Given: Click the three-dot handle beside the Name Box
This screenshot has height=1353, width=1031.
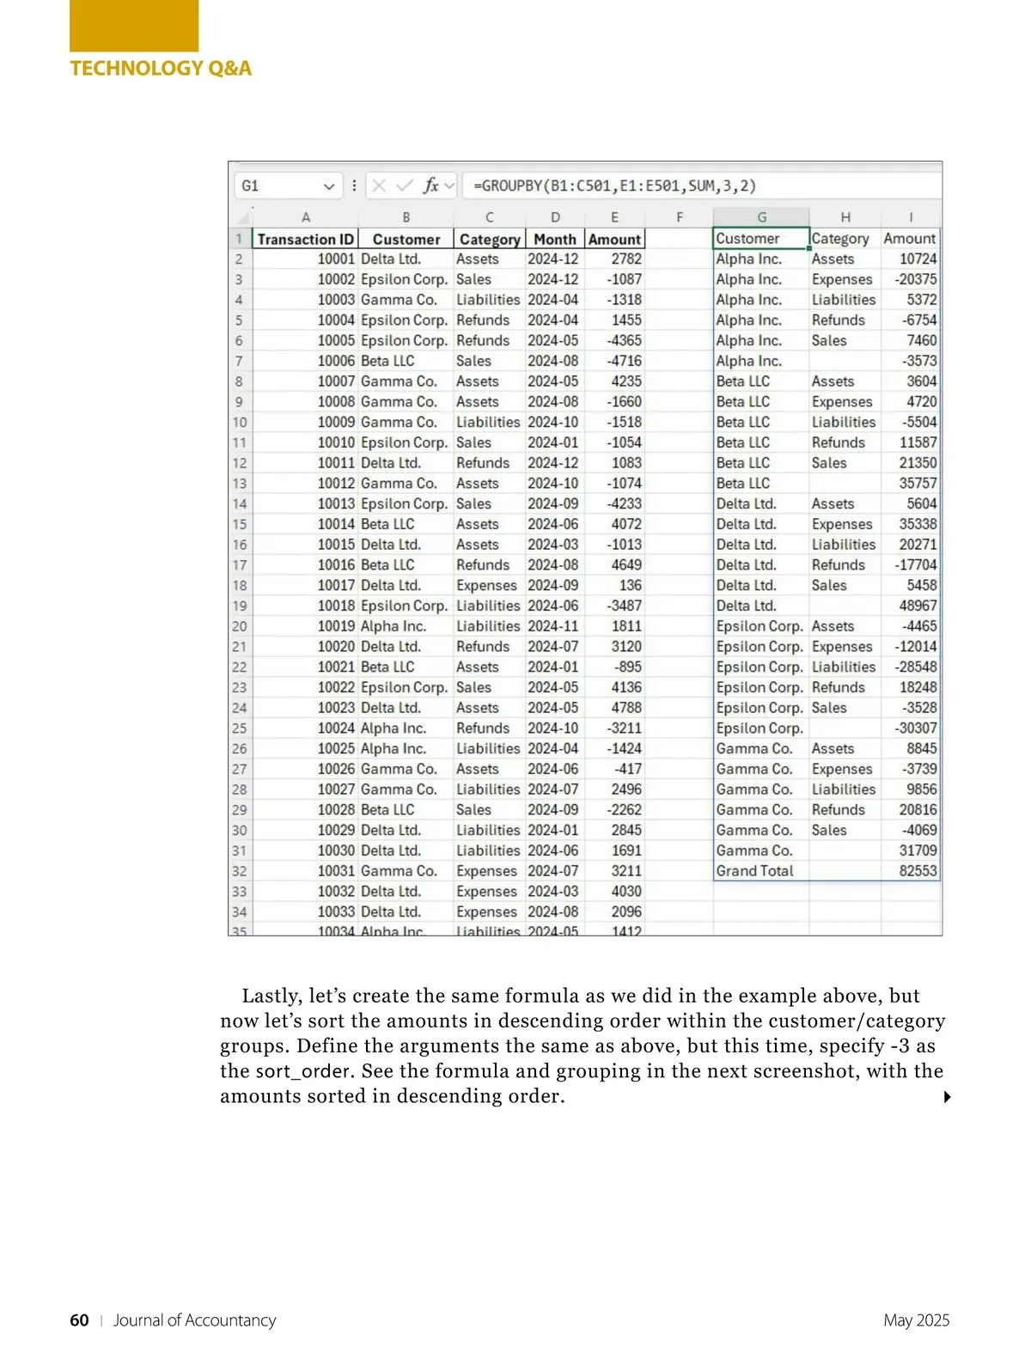Looking at the screenshot, I should 354,186.
